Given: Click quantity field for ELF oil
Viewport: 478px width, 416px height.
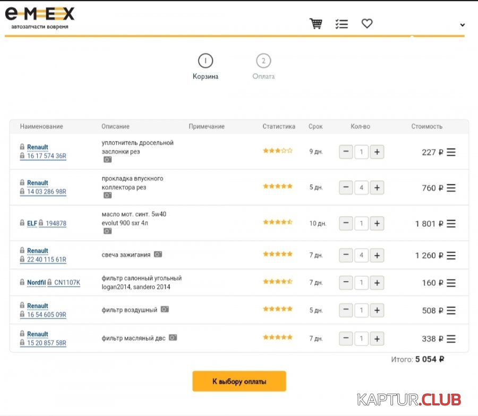Looking at the screenshot, I should coord(361,224).
